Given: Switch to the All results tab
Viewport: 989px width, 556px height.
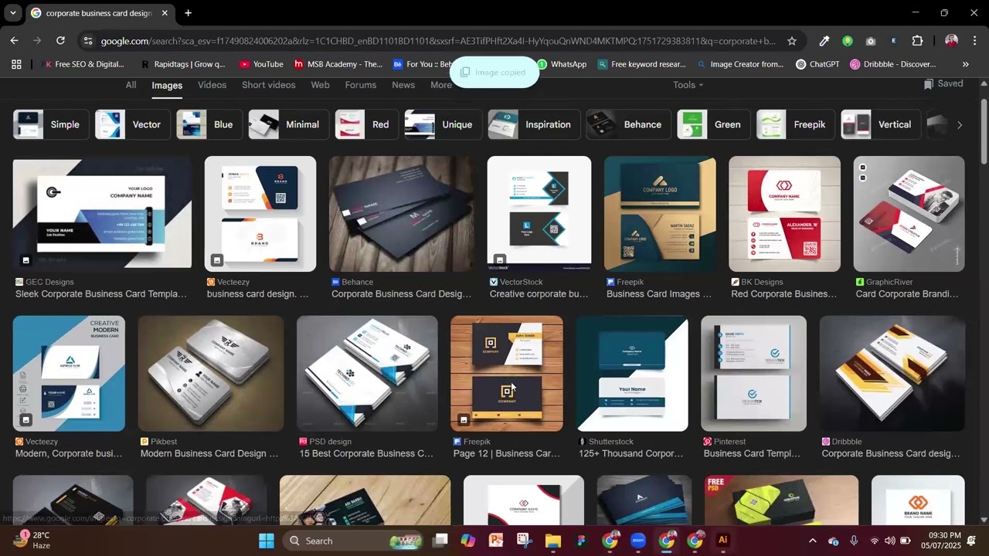Looking at the screenshot, I should [x=131, y=85].
